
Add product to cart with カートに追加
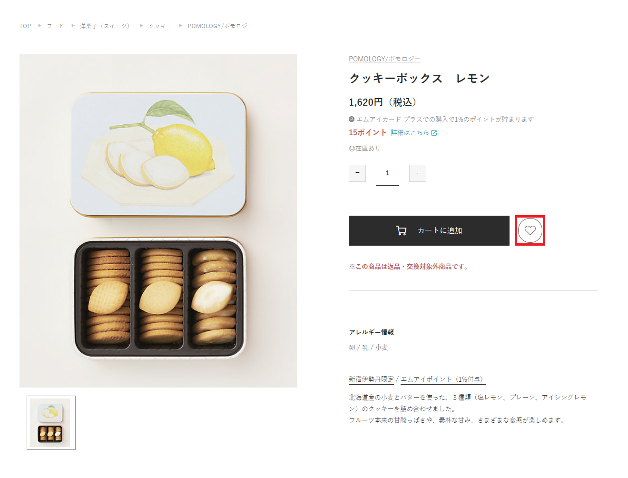point(429,230)
